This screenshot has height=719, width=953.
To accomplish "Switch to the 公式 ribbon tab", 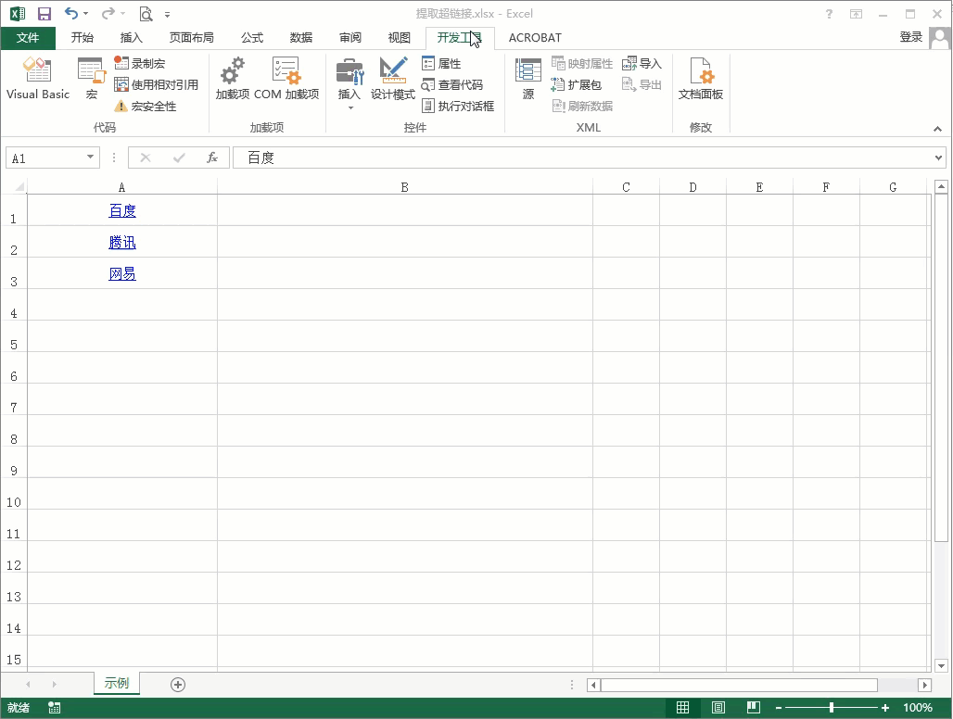I will pos(252,38).
